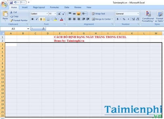The width and height of the screenshot is (164, 119).
Task: Top align the cell content
Action: [70, 14]
